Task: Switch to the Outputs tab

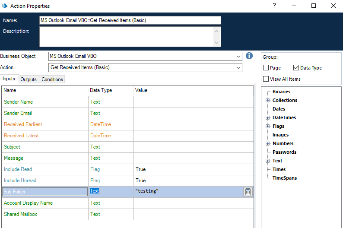Action: tap(29, 79)
